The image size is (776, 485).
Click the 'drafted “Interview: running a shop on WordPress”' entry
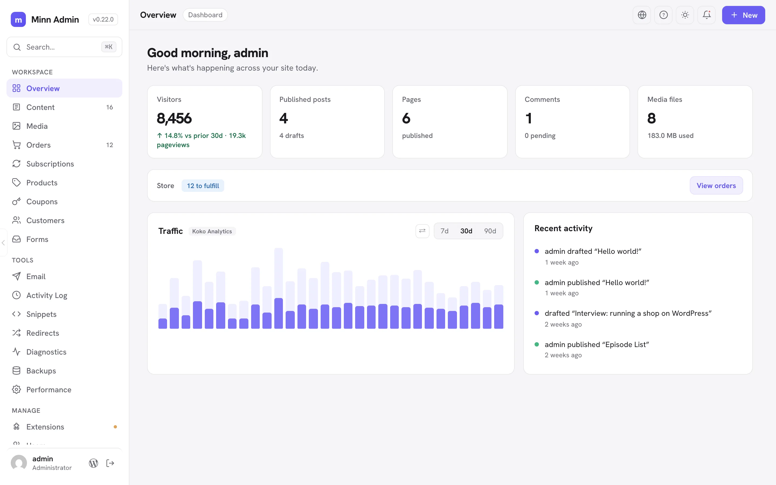click(628, 314)
